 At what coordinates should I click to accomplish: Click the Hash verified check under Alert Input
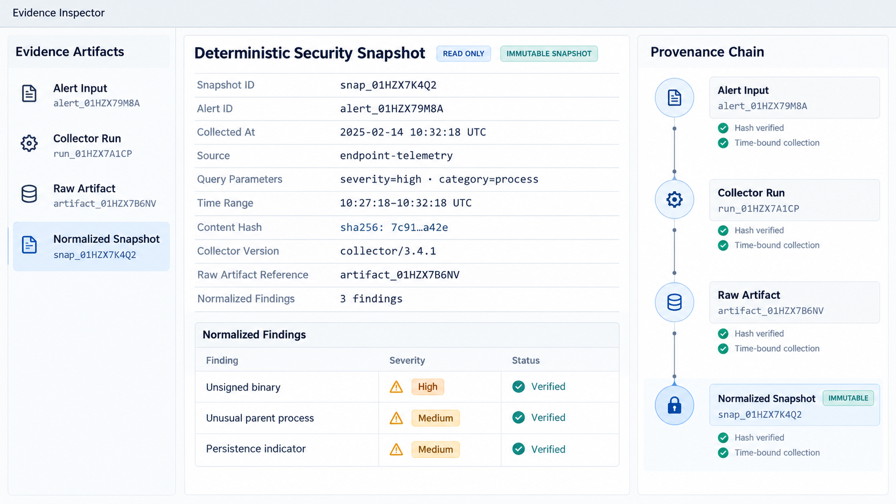(x=723, y=128)
